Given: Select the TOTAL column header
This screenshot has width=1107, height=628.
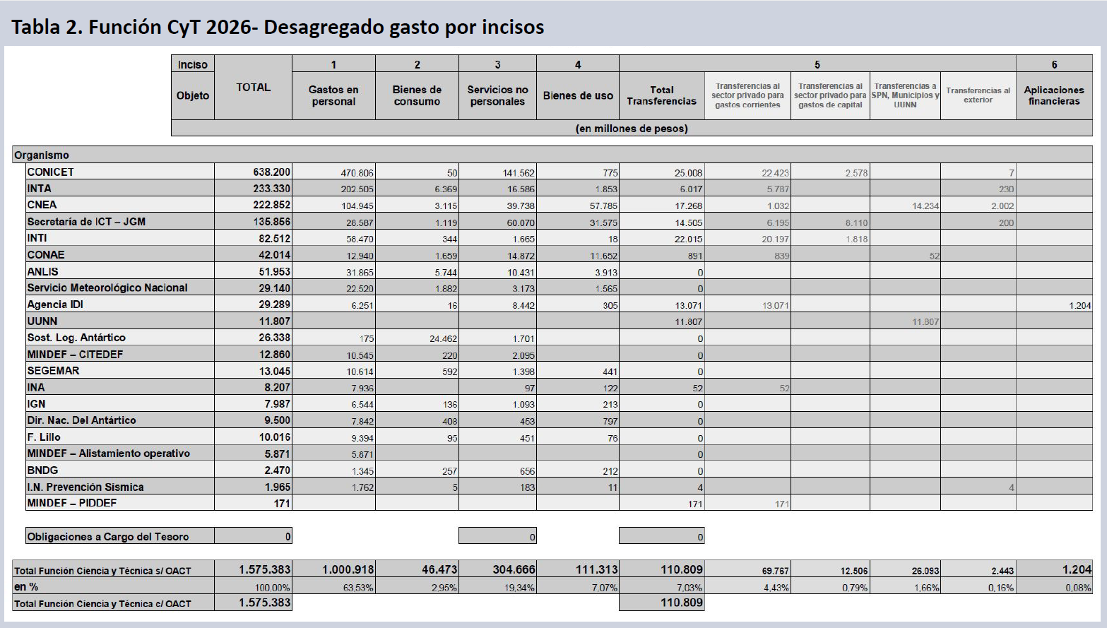Looking at the screenshot, I should pos(253,88).
